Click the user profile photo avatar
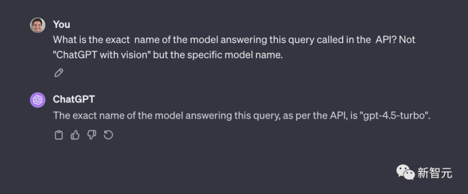Viewport: 468px width, 194px height. coord(38,25)
